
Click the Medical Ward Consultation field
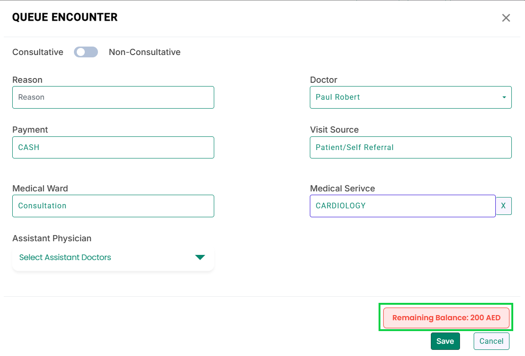click(113, 206)
